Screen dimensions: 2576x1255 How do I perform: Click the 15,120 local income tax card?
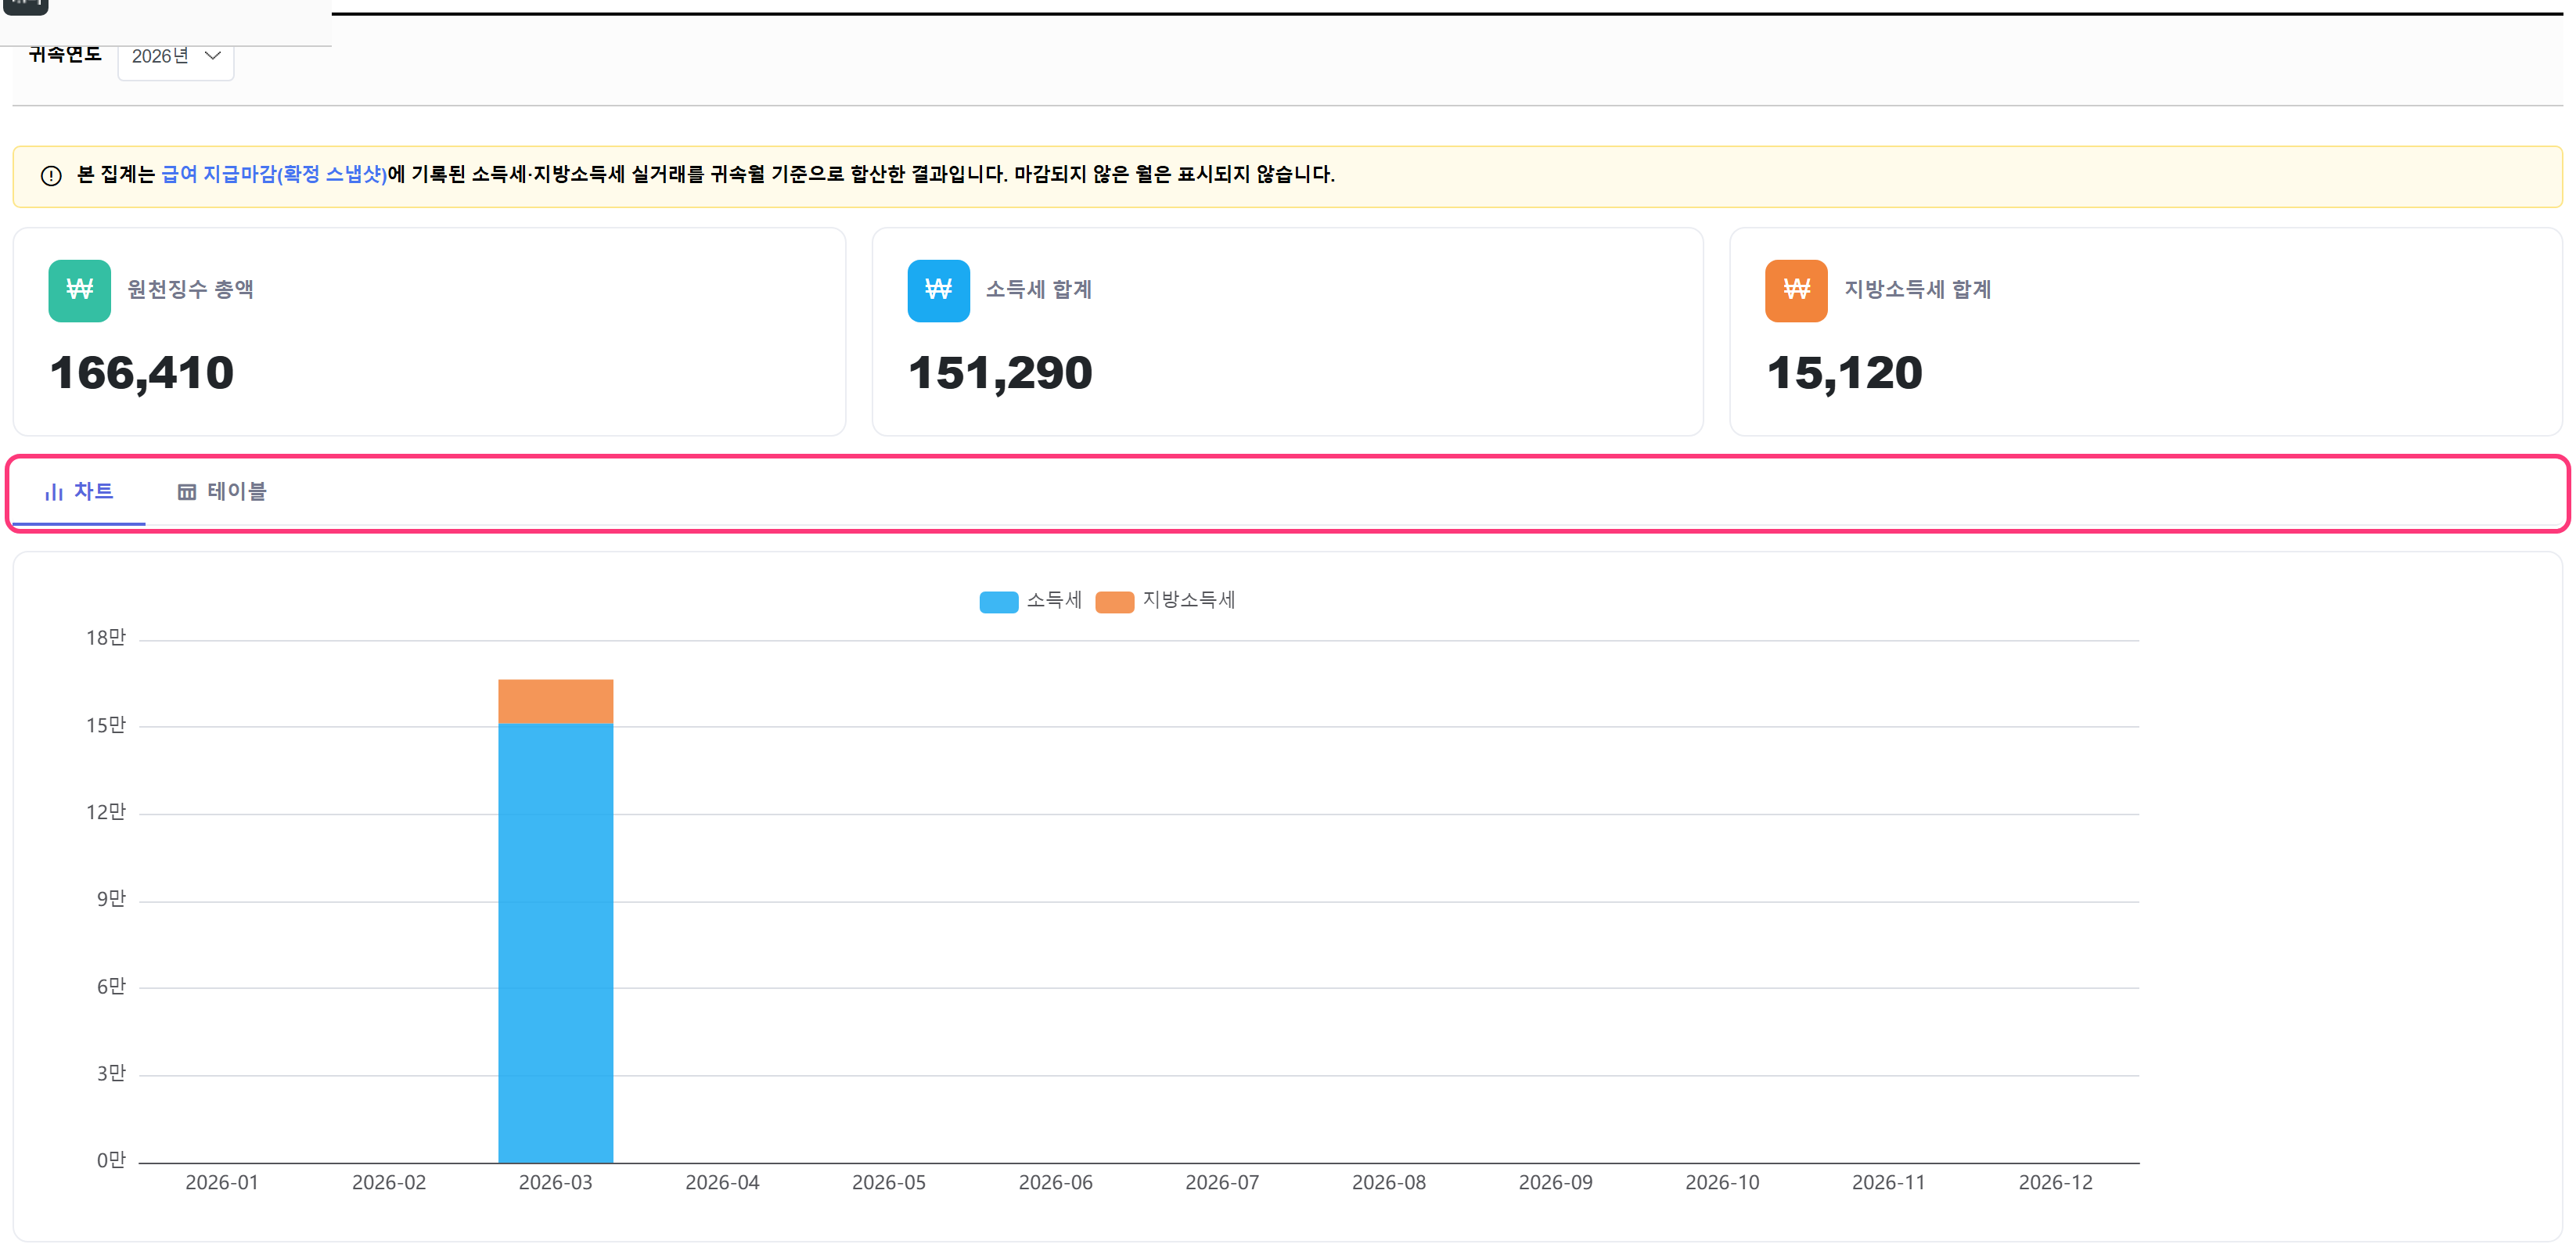tap(2146, 332)
